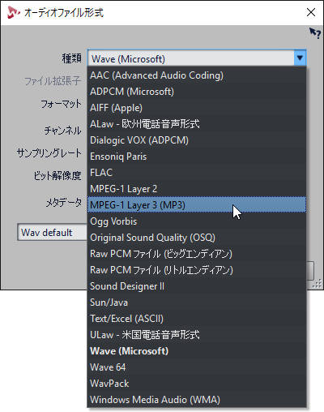Collapse the type dropdown arrow

[x=300, y=58]
